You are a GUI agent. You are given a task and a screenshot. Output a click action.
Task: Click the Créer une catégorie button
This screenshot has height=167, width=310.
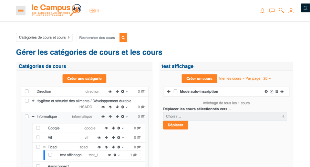click(84, 79)
